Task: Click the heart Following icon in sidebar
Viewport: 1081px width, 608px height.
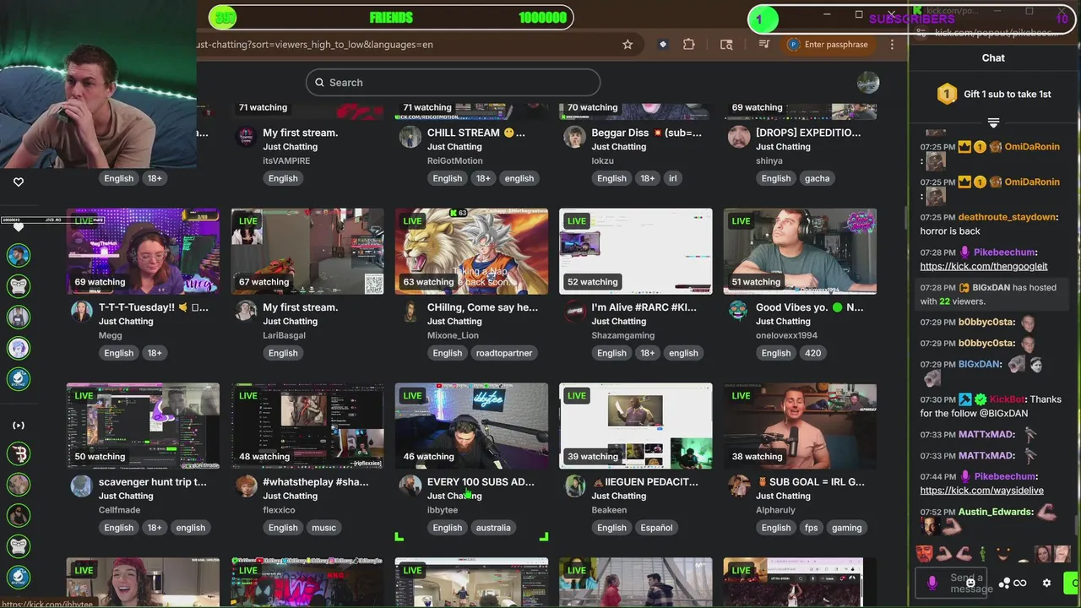Action: point(19,182)
